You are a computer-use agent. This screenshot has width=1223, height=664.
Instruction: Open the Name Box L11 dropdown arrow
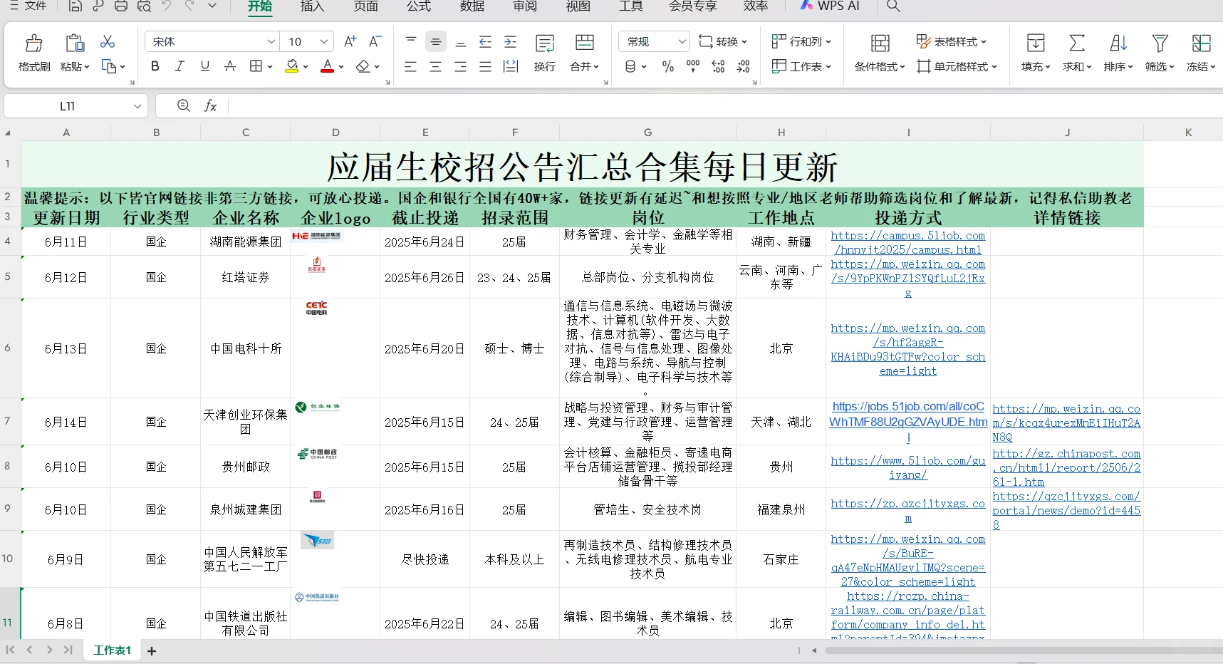click(137, 106)
